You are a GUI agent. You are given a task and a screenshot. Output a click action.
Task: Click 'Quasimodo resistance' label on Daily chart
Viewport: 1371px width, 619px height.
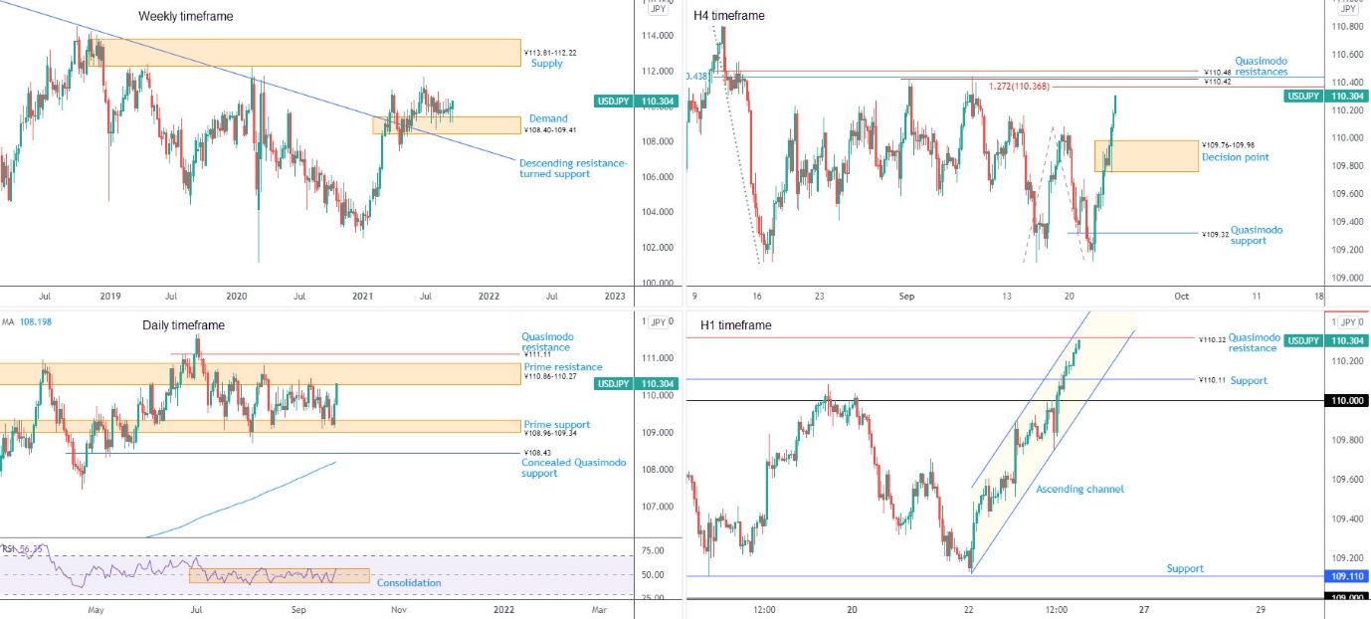coord(547,342)
